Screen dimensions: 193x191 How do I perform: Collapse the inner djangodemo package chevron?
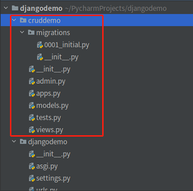[x=14, y=141]
